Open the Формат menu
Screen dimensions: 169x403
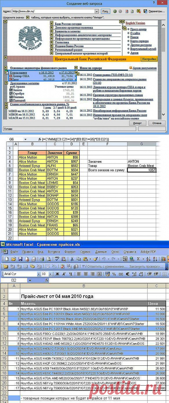tap(70, 251)
